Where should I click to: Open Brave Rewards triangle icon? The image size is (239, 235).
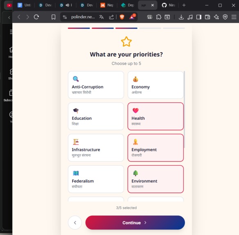click(x=132, y=17)
